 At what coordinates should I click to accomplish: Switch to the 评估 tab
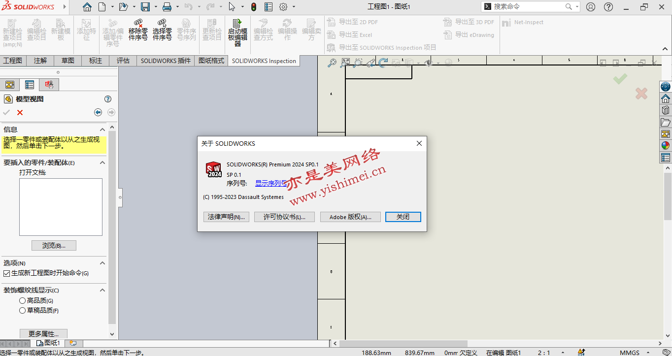123,61
